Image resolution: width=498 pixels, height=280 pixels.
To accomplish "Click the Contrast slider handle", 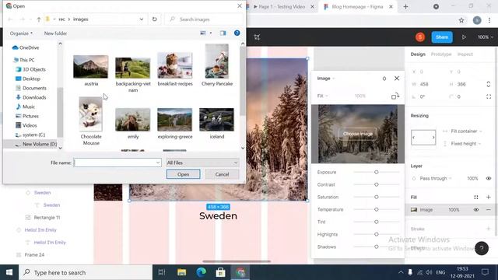I will 377,184.
